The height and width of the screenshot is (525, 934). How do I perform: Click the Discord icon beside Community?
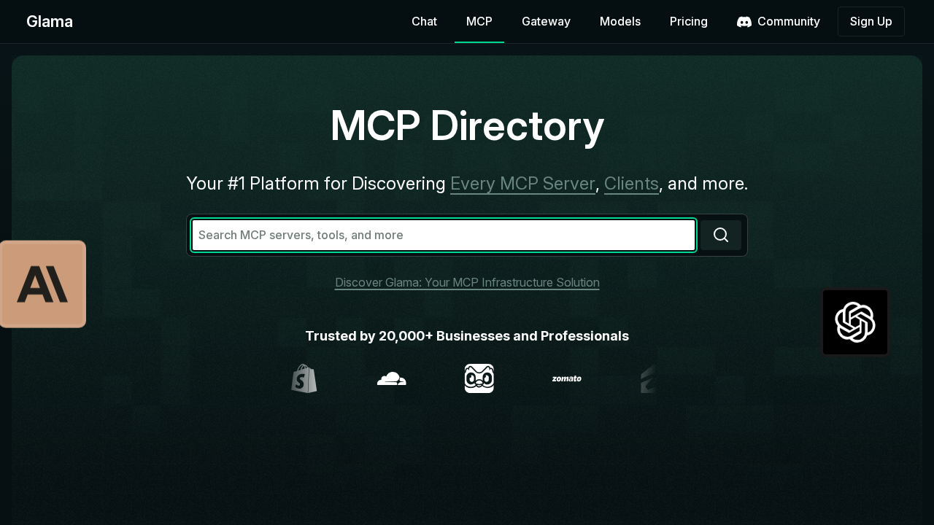[x=744, y=22]
